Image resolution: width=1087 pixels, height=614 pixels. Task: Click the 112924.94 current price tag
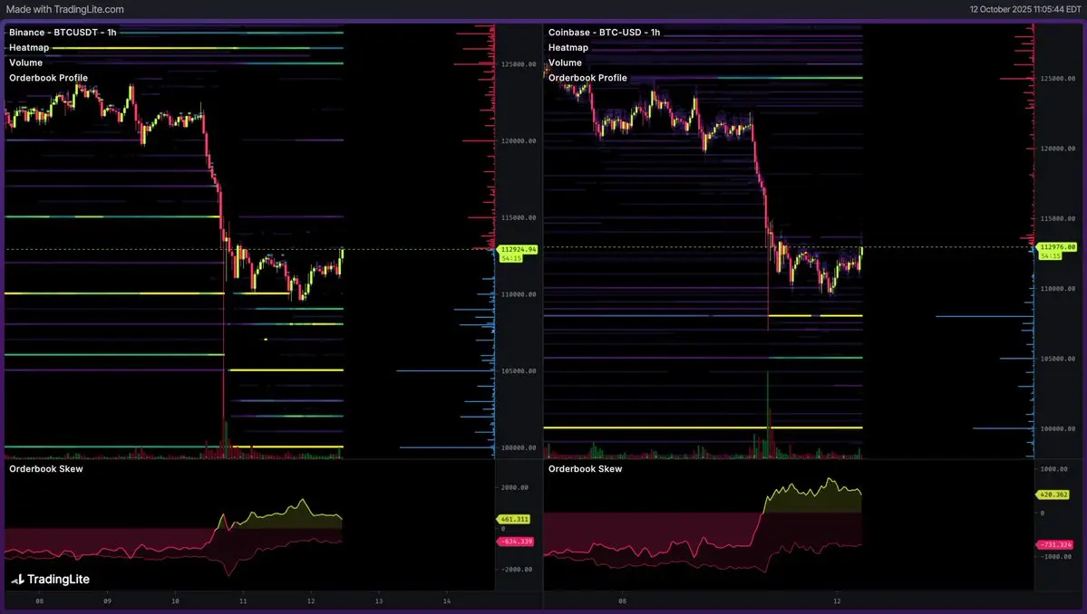[518, 249]
